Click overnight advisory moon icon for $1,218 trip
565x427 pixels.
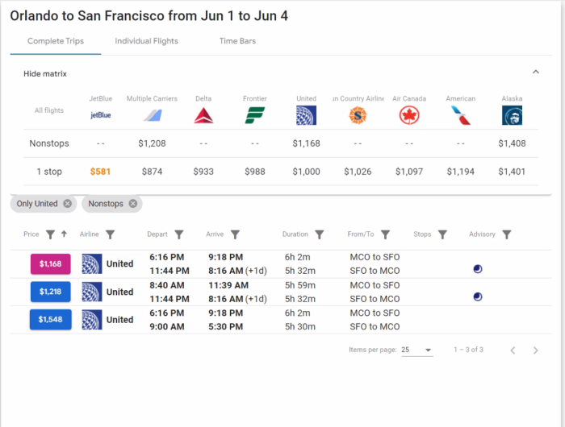pos(478,296)
